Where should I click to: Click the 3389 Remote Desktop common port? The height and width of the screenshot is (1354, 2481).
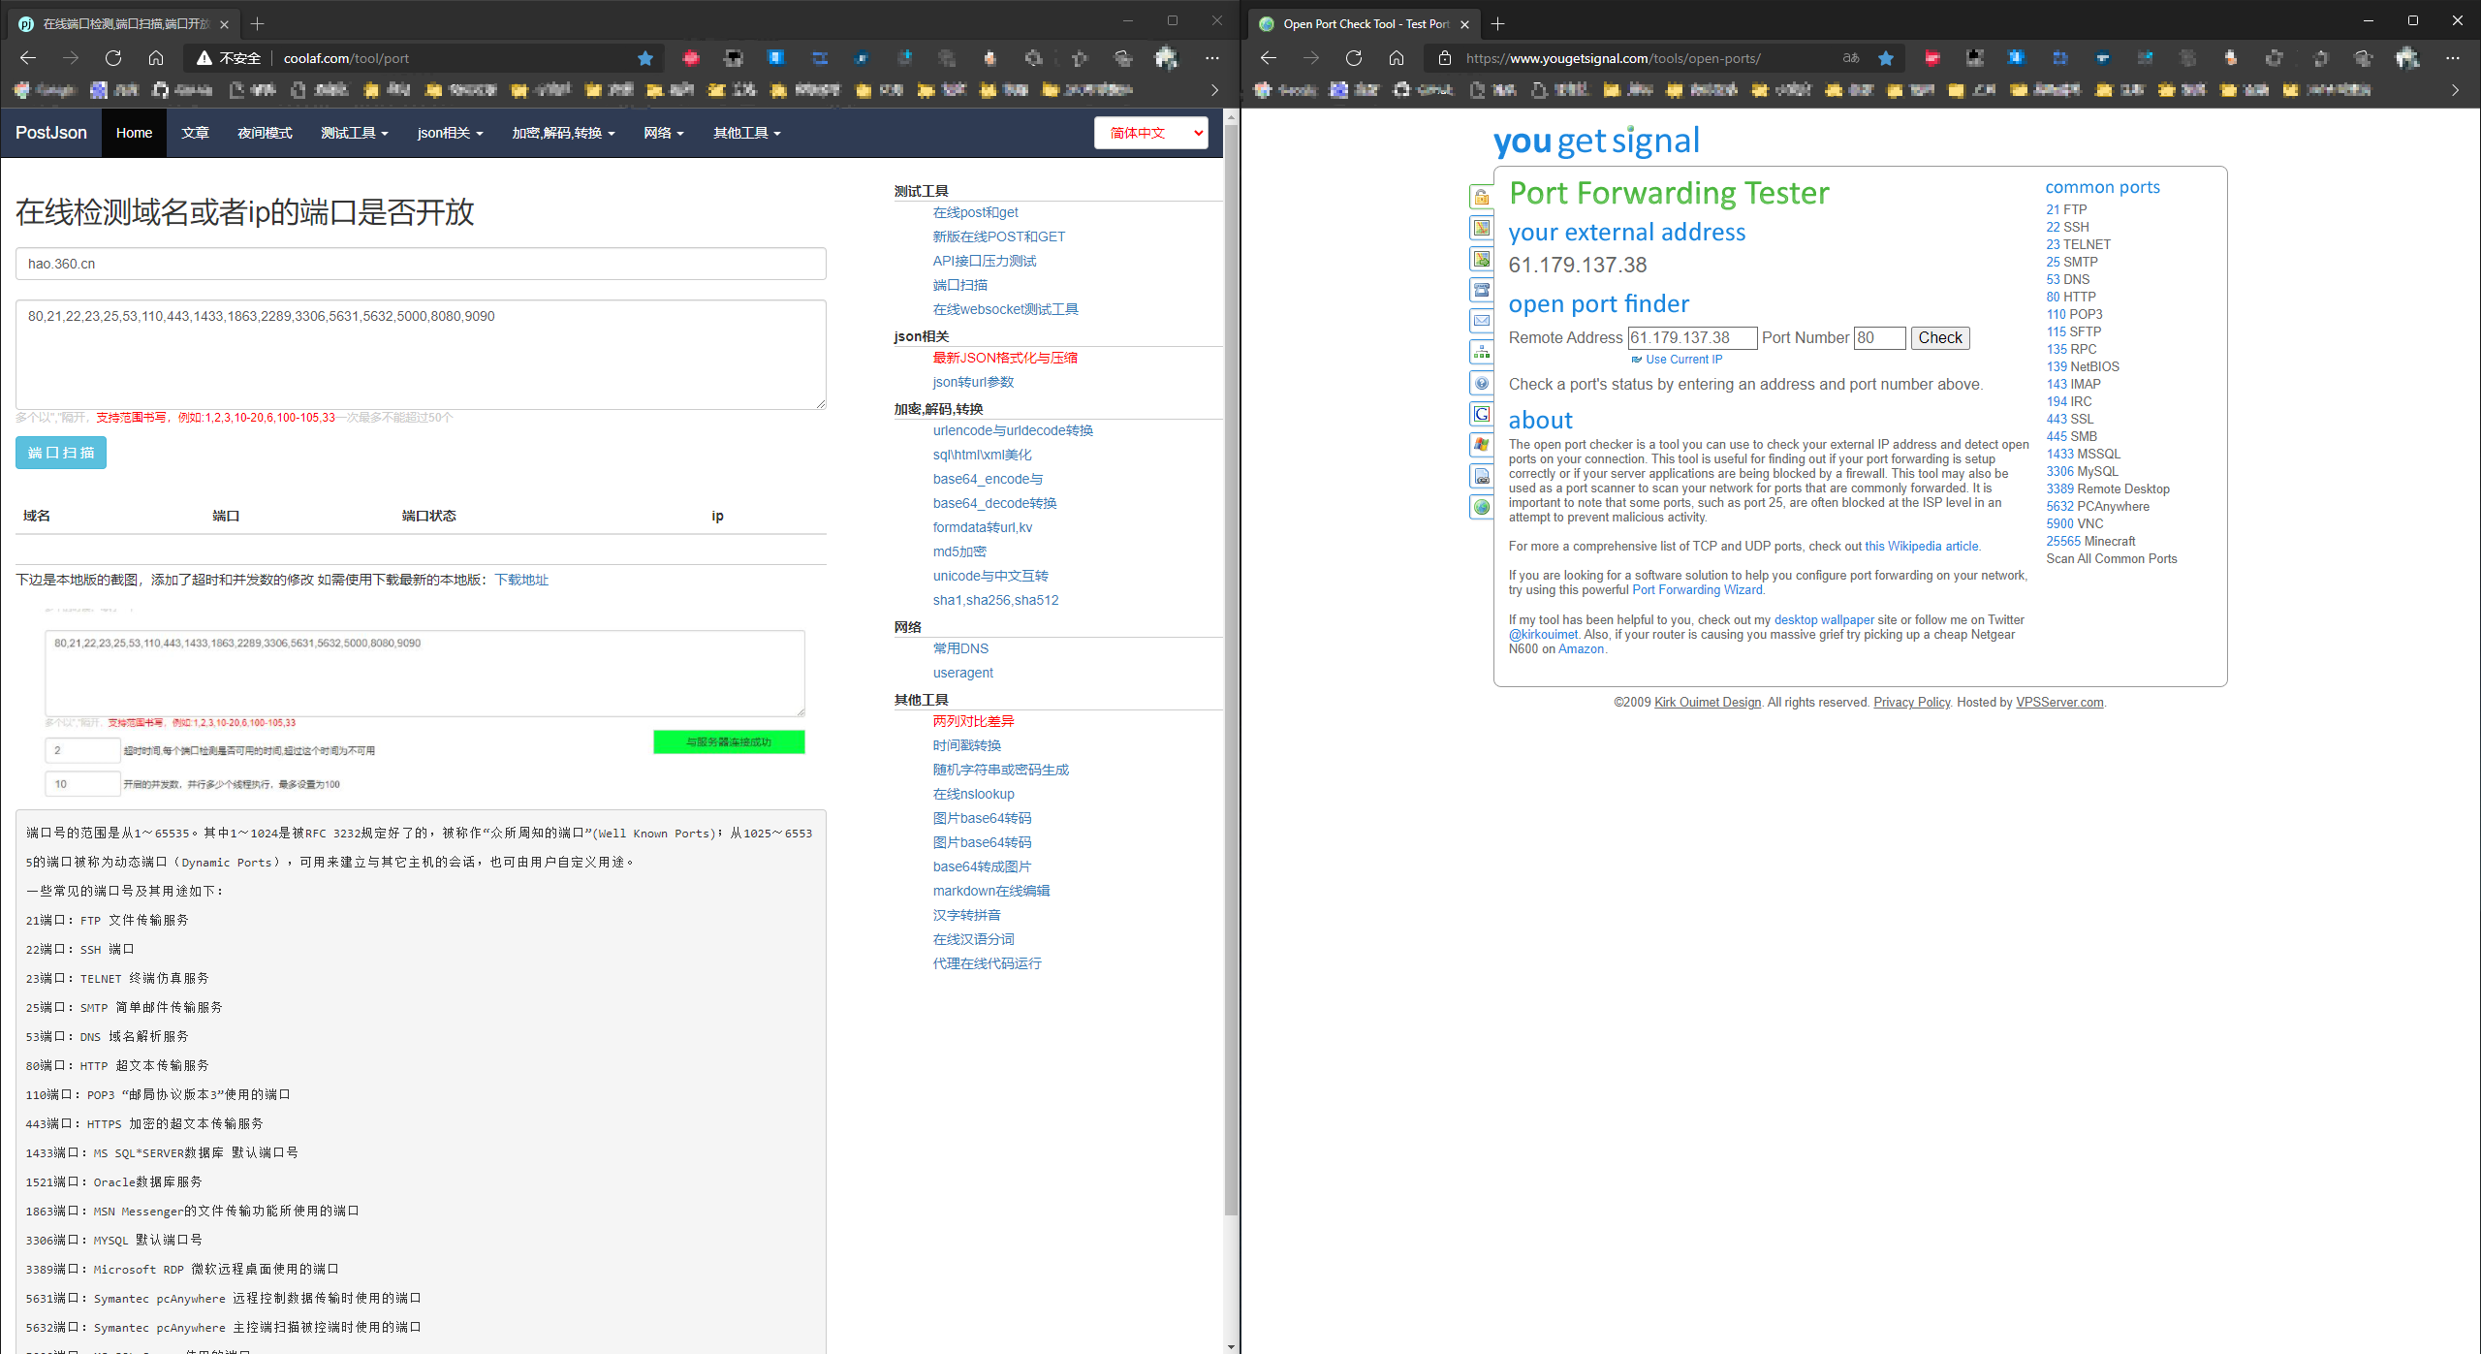(2107, 488)
